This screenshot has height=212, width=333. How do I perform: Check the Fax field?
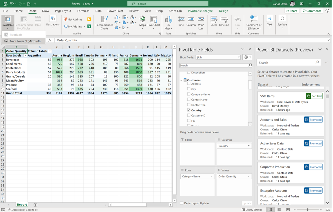click(x=189, y=120)
